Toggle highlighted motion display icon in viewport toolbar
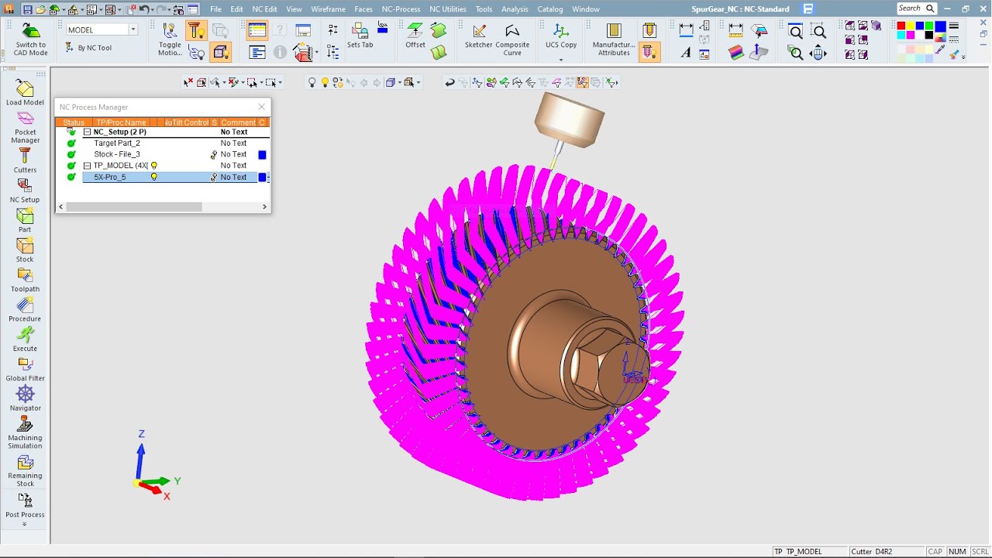This screenshot has width=992, height=558. tap(583, 82)
